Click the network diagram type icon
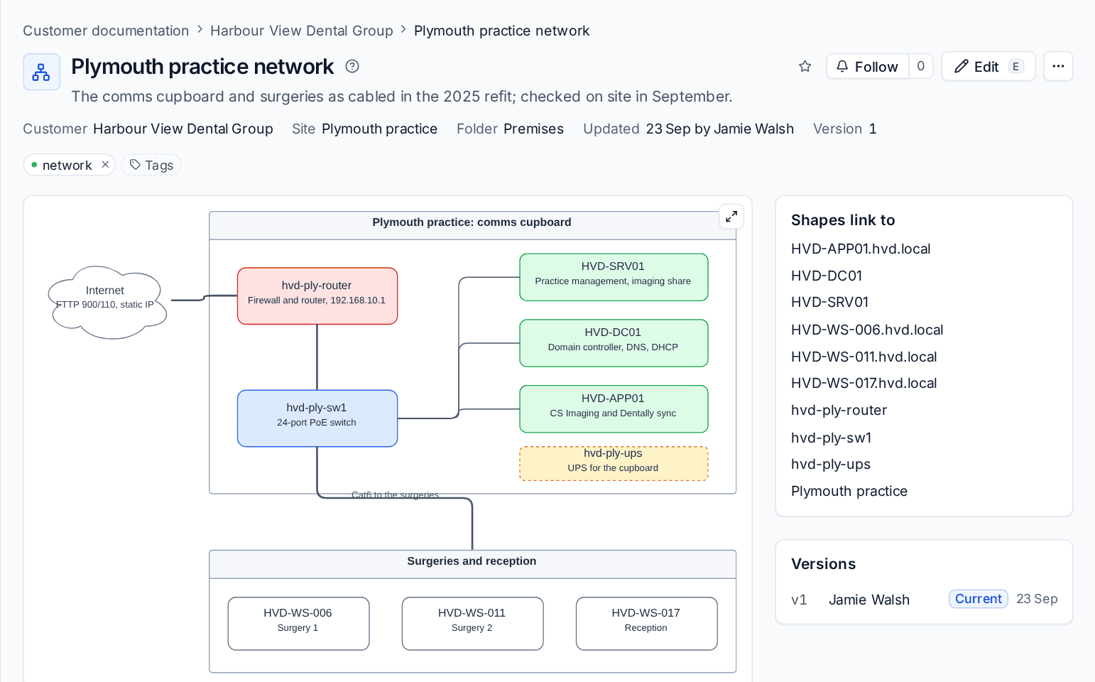 41,72
